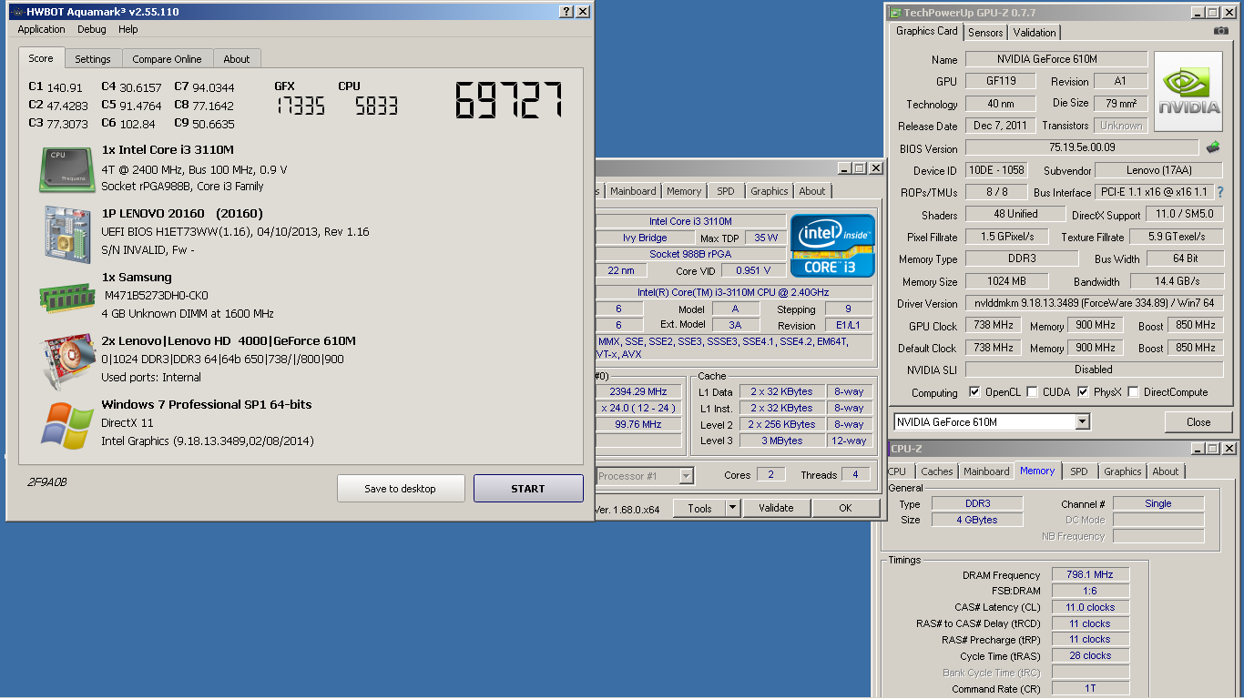Select the Graphics Card tab in GPU-Z
1244x699 pixels.
coord(926,31)
